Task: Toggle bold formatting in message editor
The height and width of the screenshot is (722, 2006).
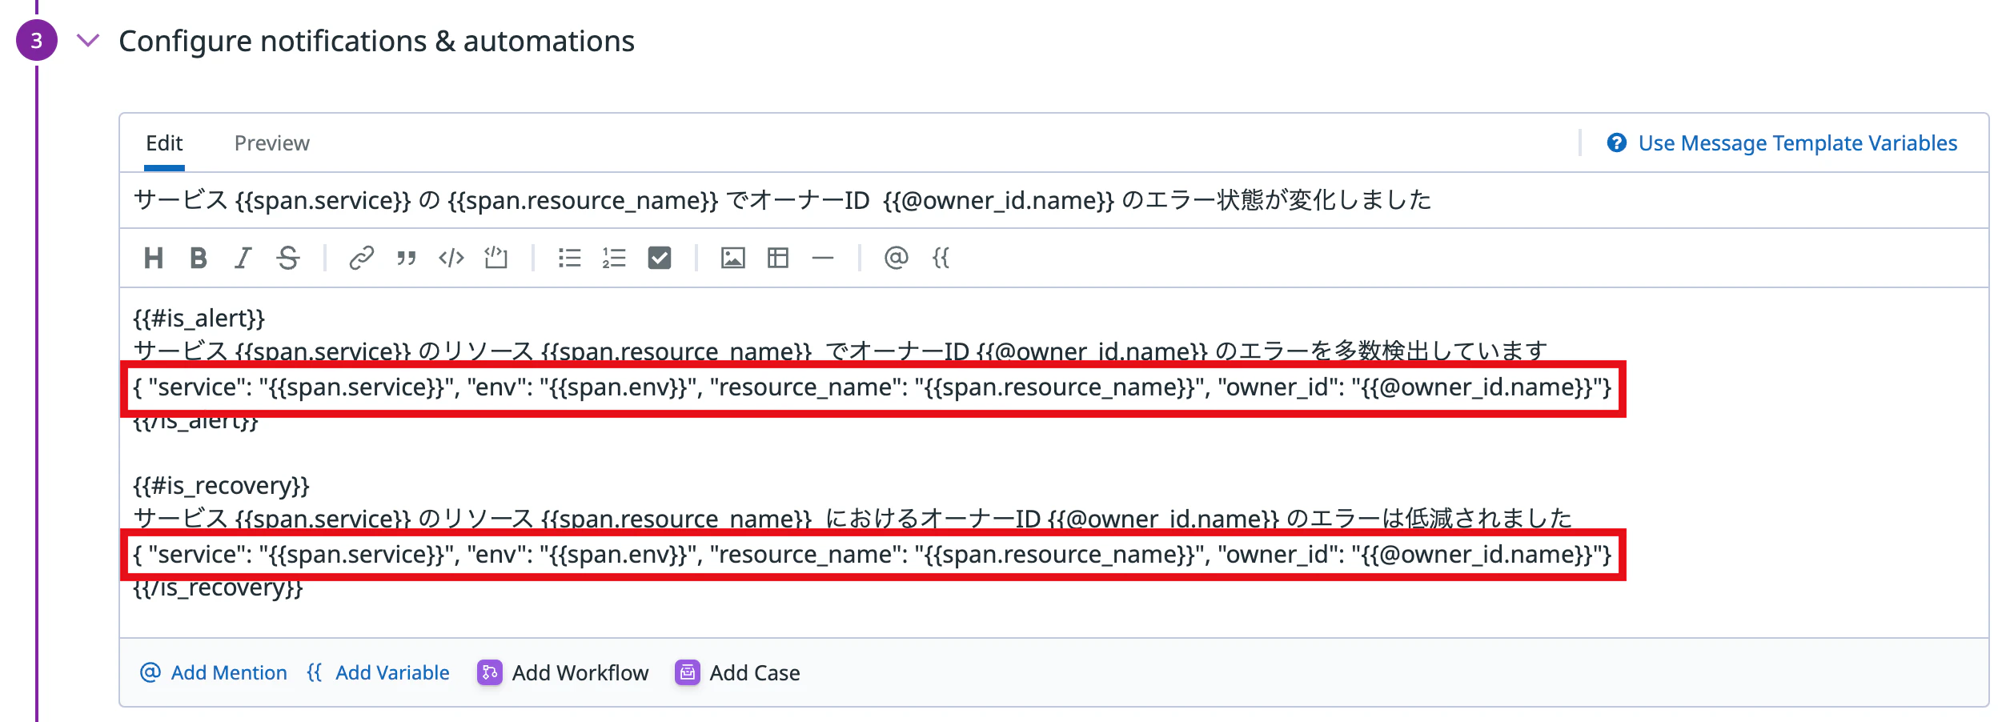Action: pyautogui.click(x=199, y=258)
